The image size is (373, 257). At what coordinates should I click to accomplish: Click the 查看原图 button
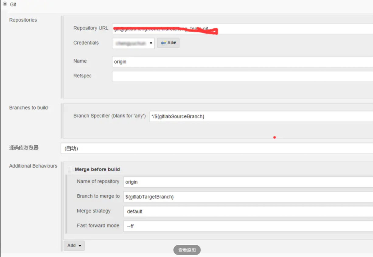[x=187, y=250]
